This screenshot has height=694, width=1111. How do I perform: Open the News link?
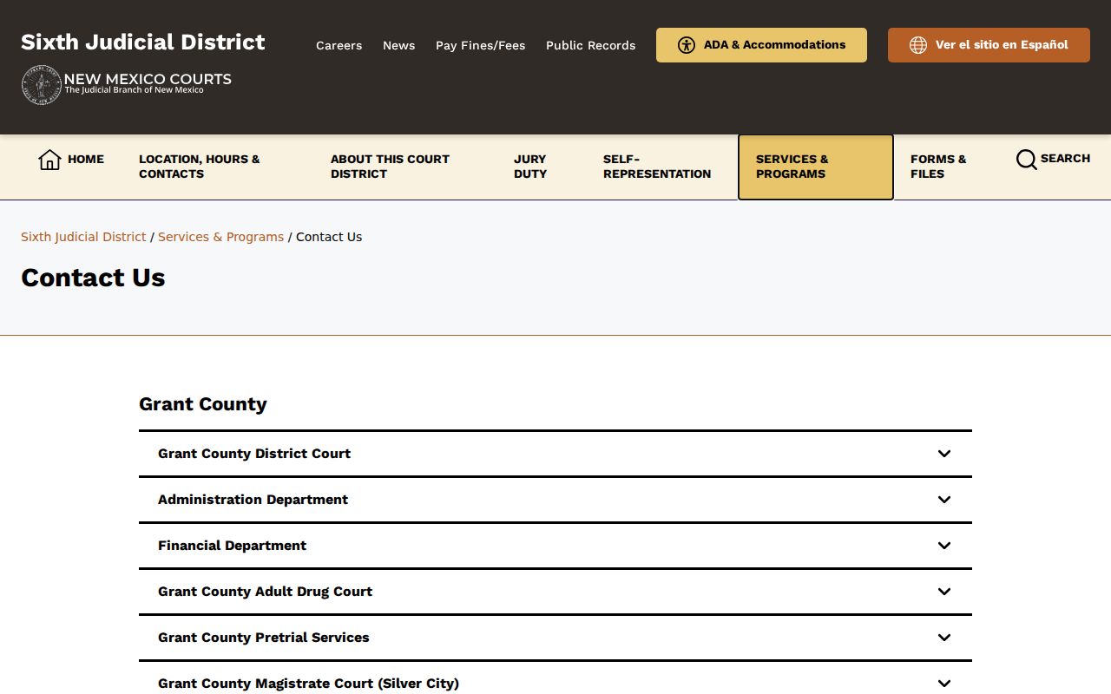pos(398,45)
